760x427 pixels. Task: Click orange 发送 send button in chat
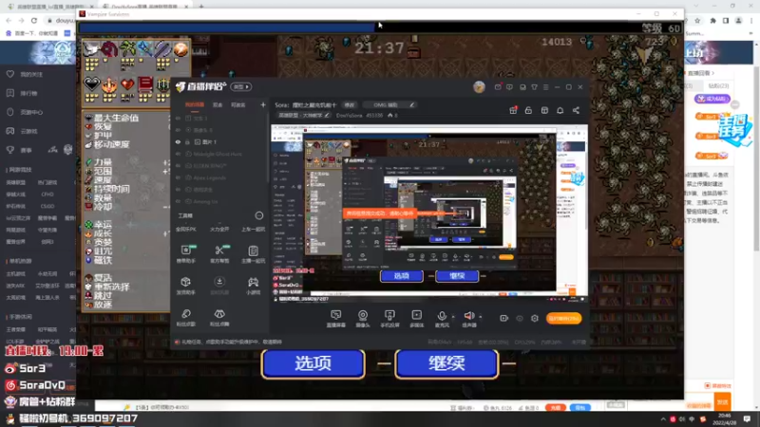coord(722,402)
